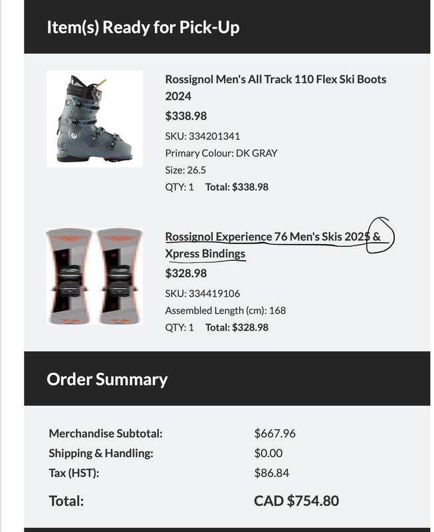Click the Size 26.5 line

pos(185,170)
